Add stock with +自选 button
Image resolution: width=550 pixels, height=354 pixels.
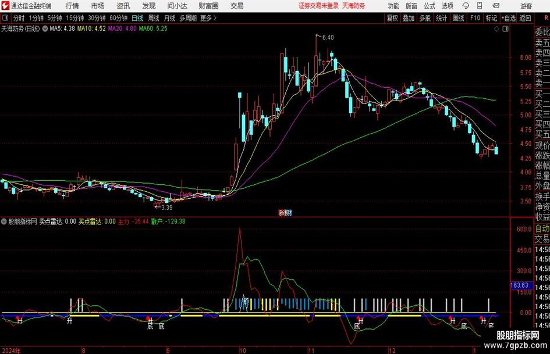[508, 18]
